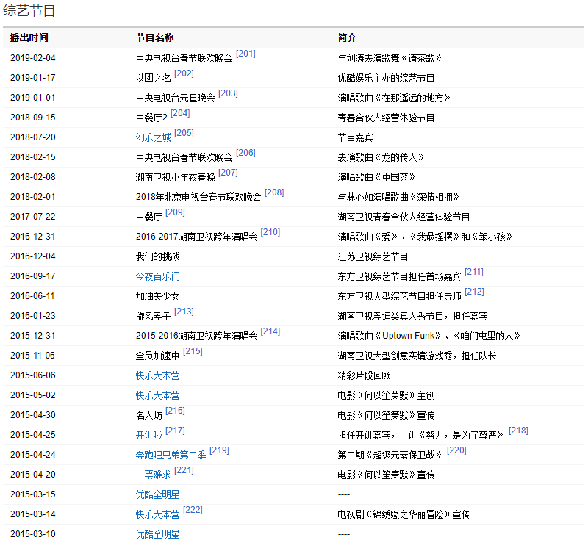
Task: Click citation [220] after 超级元素保卫战
Action: pyautogui.click(x=456, y=450)
